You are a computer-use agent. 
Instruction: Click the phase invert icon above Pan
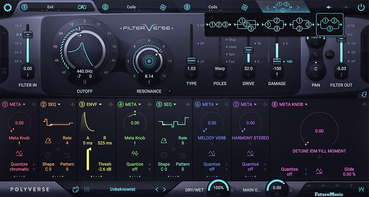point(316,55)
